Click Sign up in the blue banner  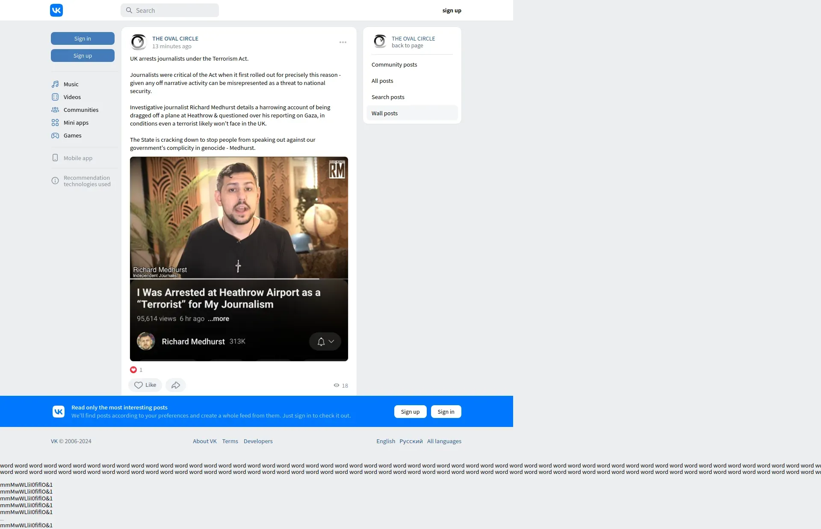410,412
